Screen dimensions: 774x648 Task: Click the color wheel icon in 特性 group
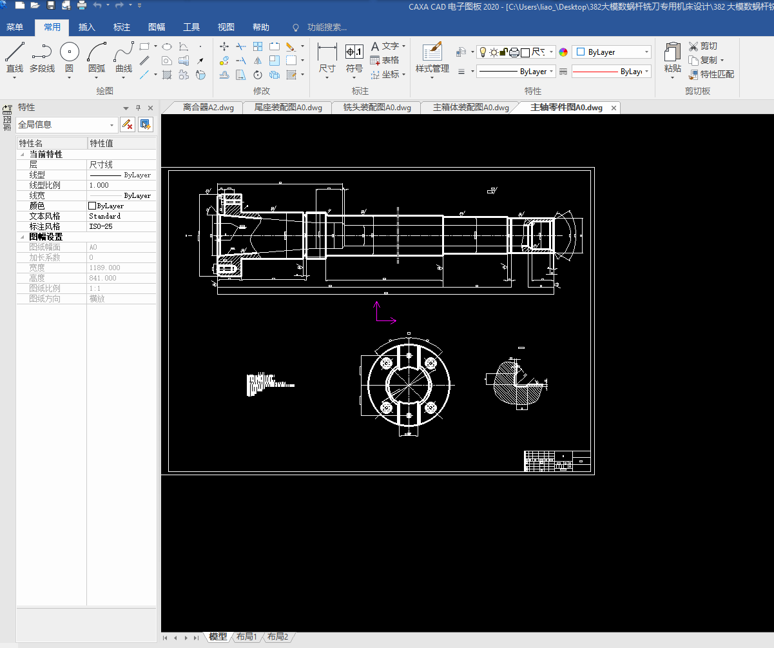[563, 52]
